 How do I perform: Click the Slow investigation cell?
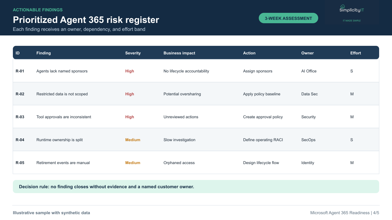pyautogui.click(x=179, y=140)
